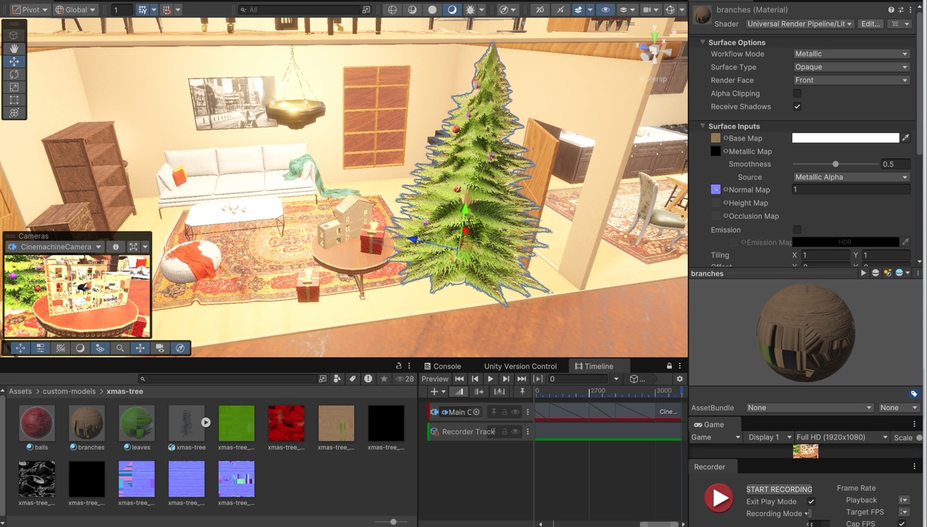Viewport: 927px width, 527px height.
Task: Toggle scene visibility eye in toolbar
Action: (605, 9)
